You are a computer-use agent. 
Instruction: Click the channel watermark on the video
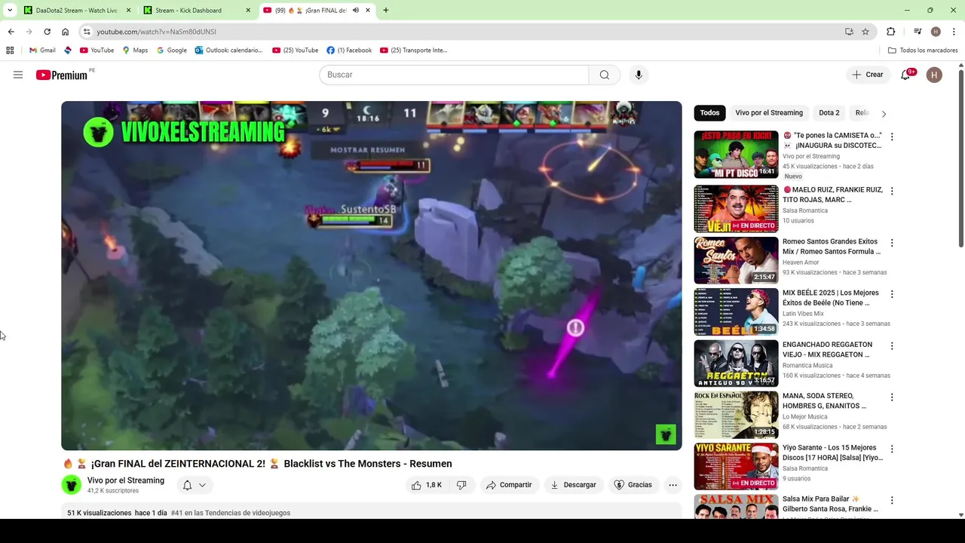point(666,434)
